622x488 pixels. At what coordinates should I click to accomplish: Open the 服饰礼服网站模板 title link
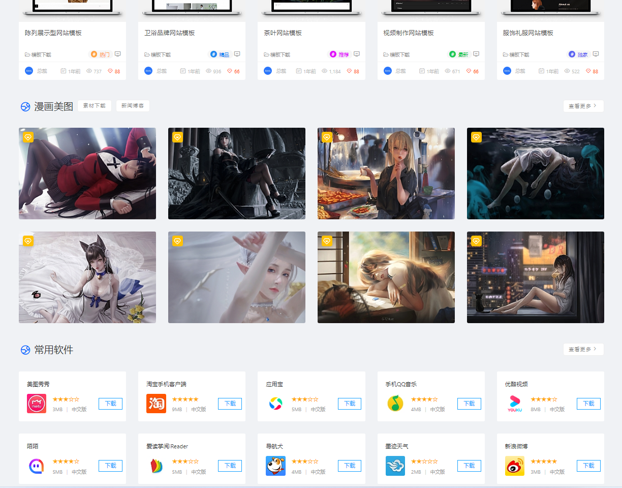[528, 33]
